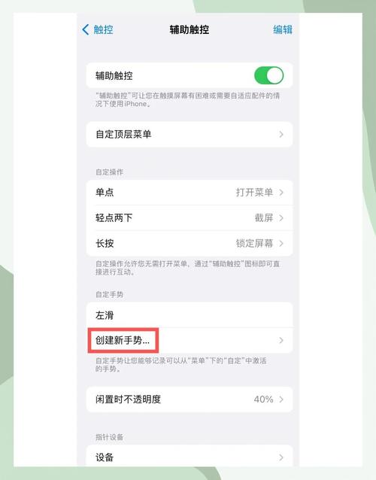The width and height of the screenshot is (376, 480).
Task: Tap 锁定屏幕 value for 长按
Action: (254, 243)
